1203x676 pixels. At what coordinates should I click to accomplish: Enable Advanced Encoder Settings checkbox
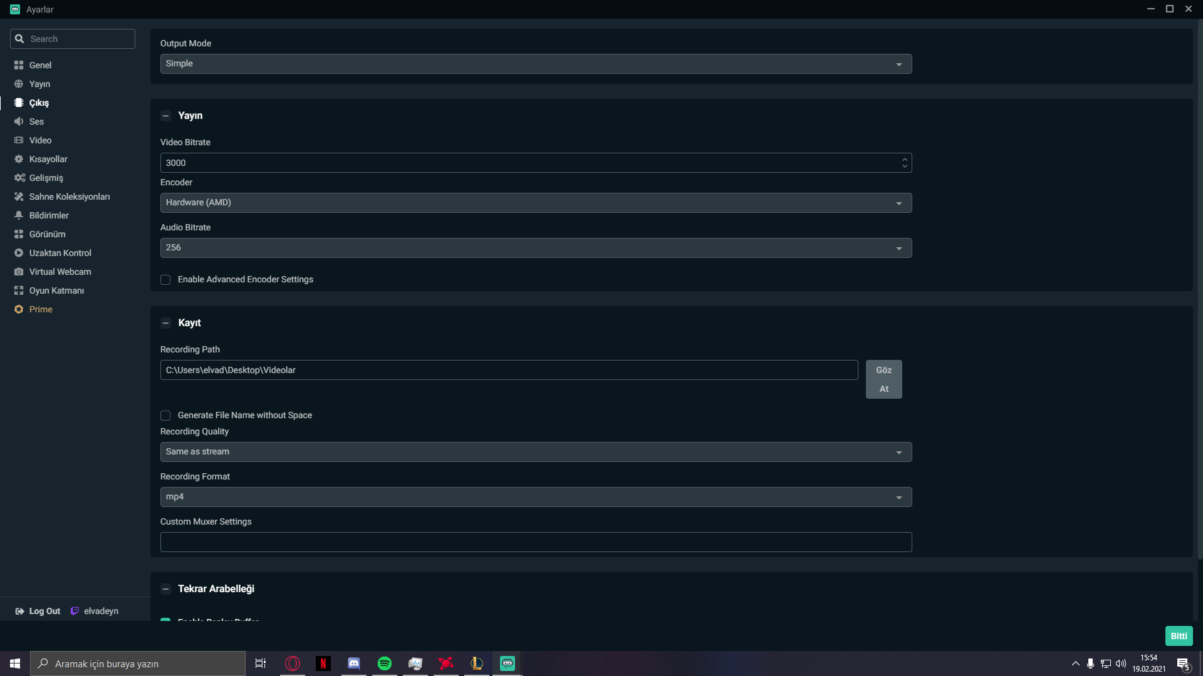[165, 280]
